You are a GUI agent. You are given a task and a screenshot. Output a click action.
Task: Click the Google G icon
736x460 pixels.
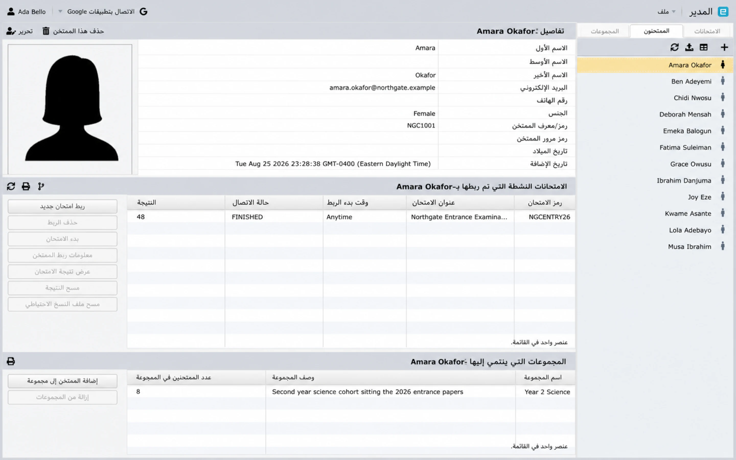tap(144, 11)
